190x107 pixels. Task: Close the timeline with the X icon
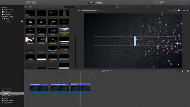click(x=26, y=71)
